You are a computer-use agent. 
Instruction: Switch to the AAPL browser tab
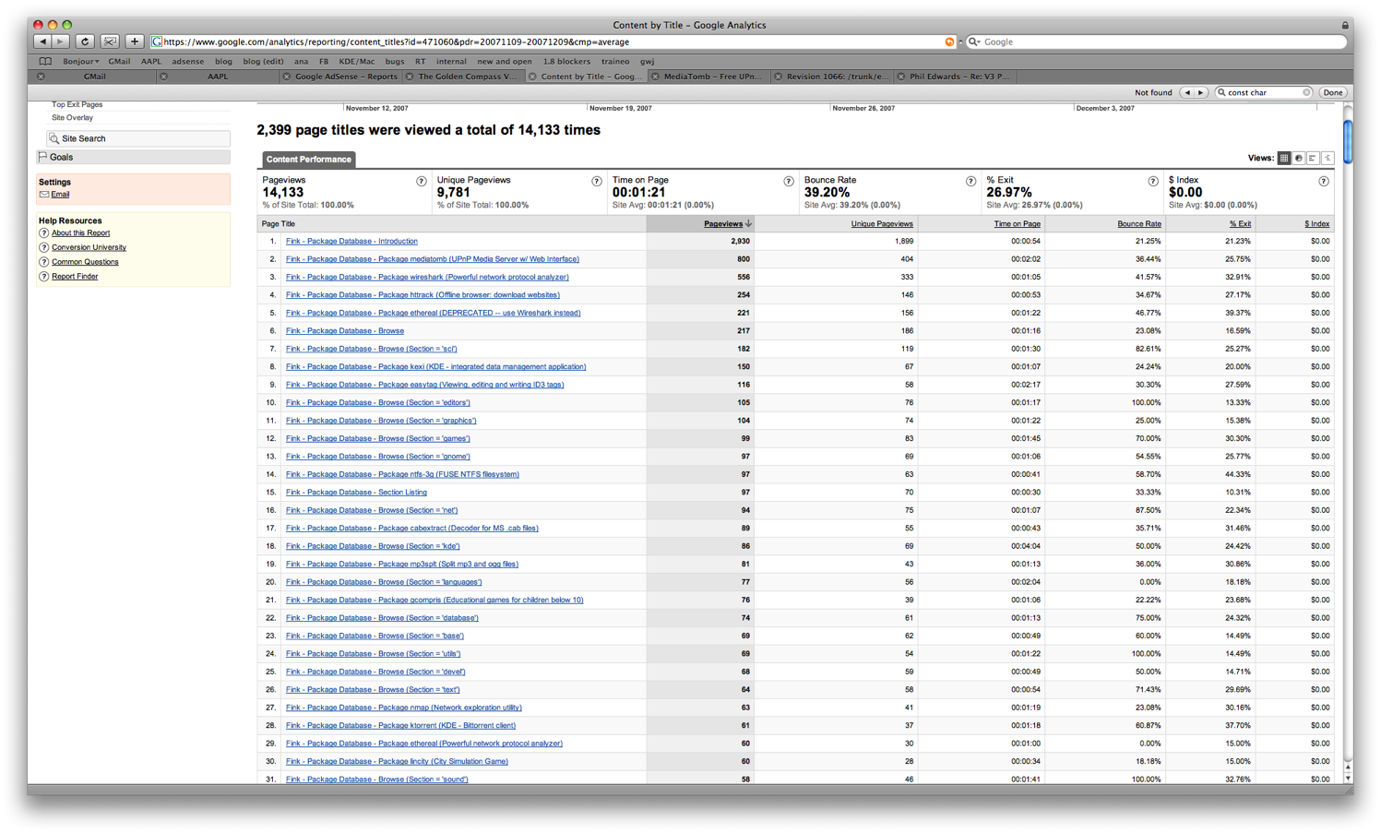click(218, 77)
